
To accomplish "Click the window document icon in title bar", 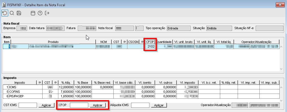I will [4, 5].
